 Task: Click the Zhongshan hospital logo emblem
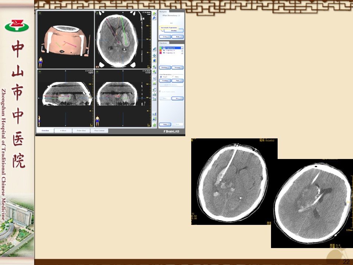pos(17,25)
